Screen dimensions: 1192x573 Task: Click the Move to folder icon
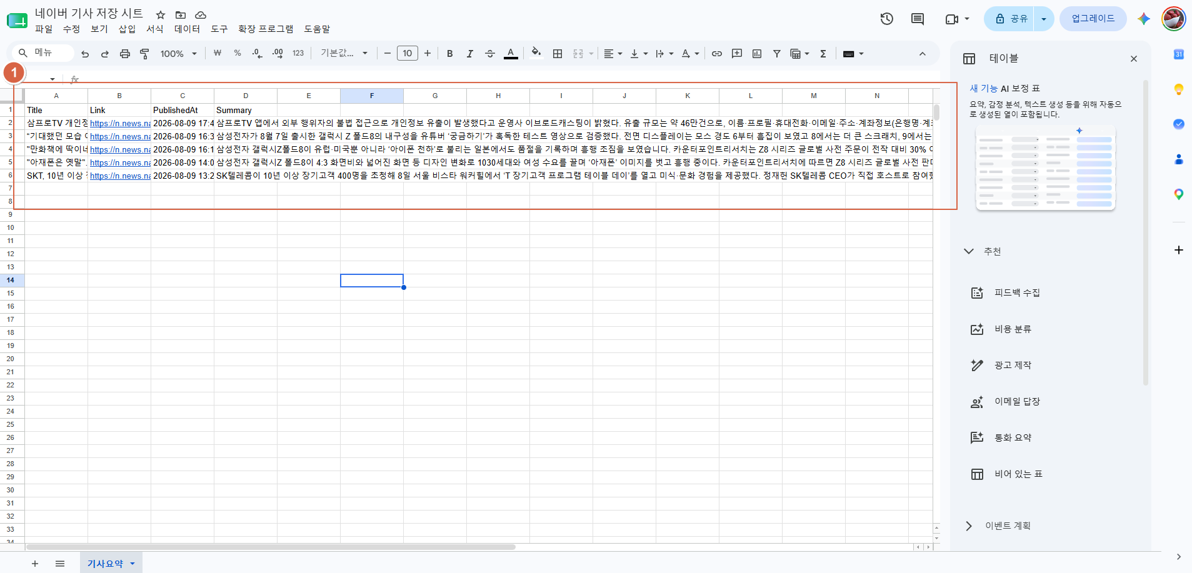tap(181, 14)
